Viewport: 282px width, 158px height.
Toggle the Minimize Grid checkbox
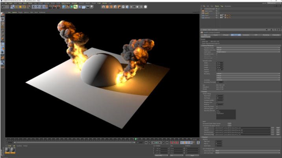tap(217, 102)
